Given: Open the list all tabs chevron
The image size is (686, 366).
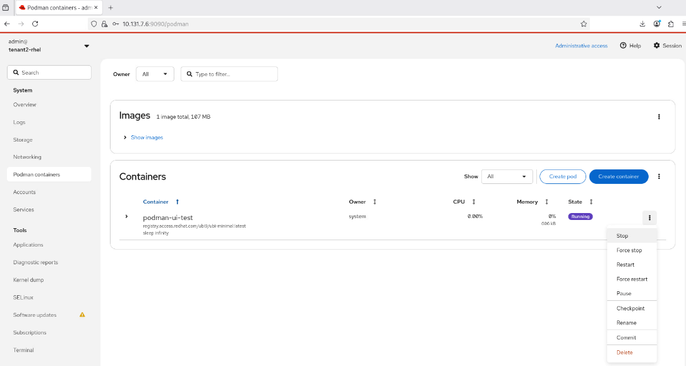Looking at the screenshot, I should click(659, 8).
